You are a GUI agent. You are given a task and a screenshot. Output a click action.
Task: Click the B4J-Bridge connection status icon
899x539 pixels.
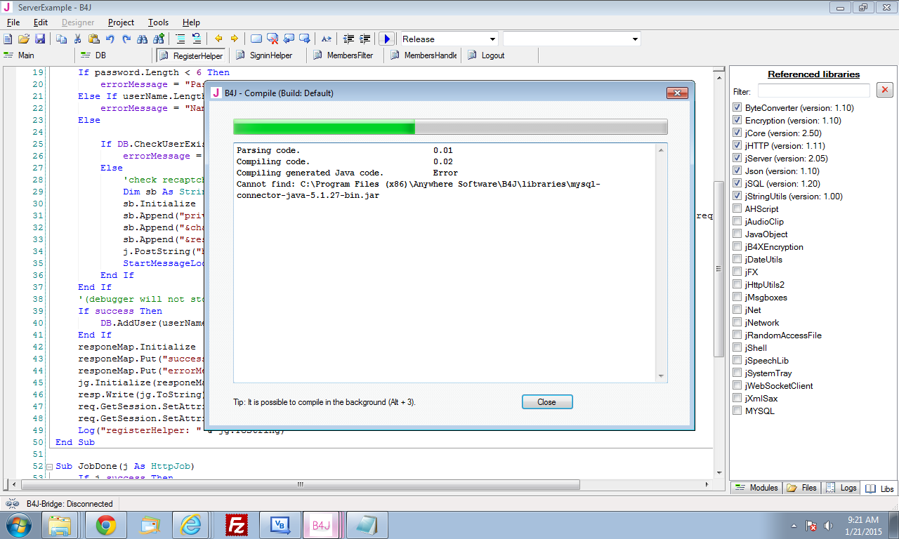coord(12,504)
